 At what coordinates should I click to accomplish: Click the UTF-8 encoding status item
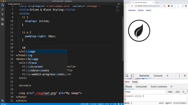tap(107, 104)
